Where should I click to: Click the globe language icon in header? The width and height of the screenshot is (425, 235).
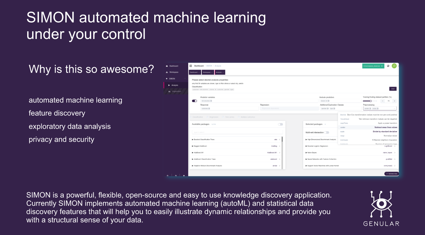pos(388,66)
